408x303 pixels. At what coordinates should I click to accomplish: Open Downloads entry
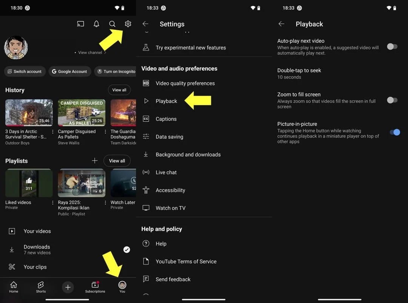pyautogui.click(x=68, y=249)
